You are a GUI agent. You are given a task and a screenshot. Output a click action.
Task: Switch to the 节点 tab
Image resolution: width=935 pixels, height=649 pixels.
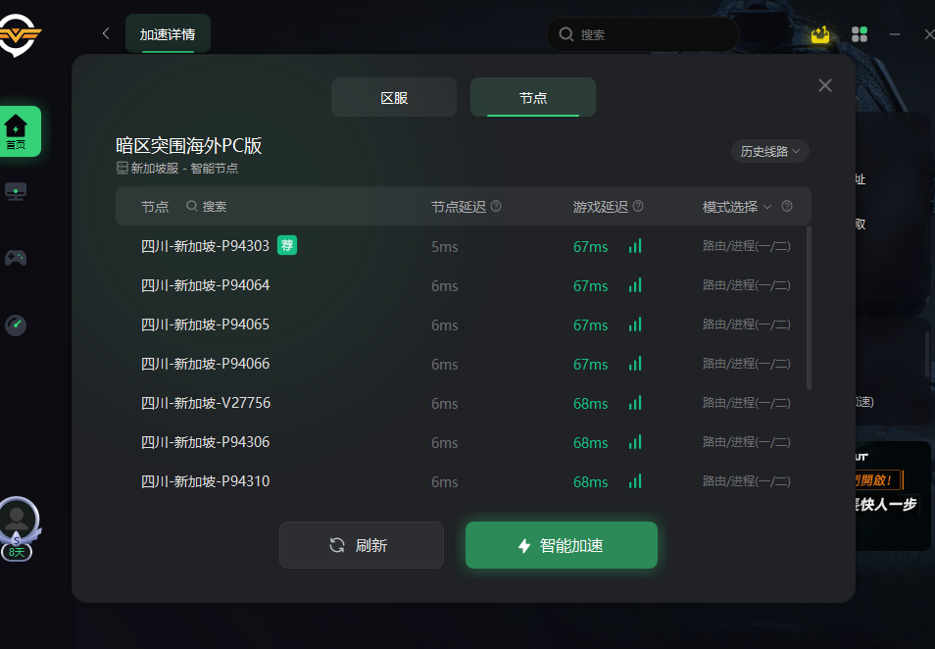coord(533,97)
